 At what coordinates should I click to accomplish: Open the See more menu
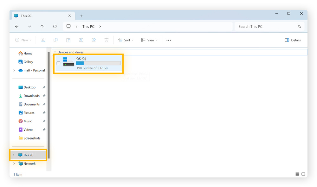(168, 40)
